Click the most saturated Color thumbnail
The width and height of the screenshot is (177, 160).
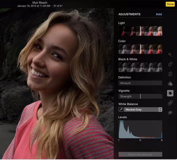158,49
